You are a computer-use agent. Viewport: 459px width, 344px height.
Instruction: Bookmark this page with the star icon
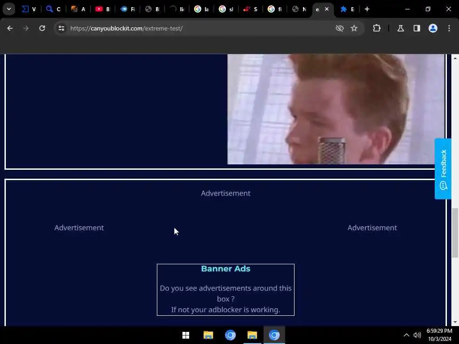point(354,28)
